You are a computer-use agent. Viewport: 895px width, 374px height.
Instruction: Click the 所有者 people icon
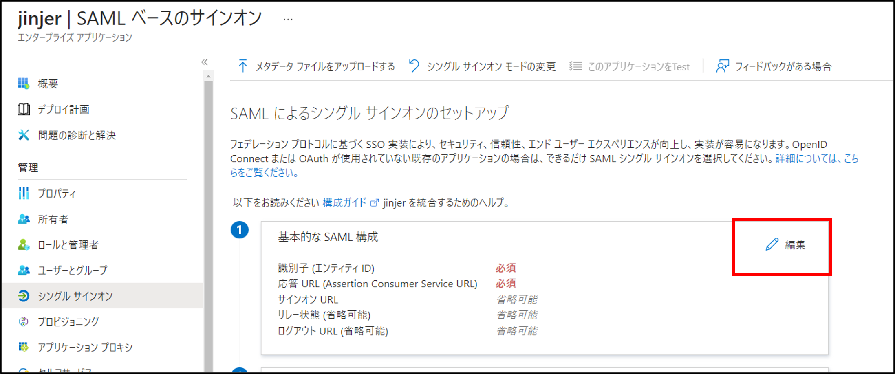(x=24, y=219)
